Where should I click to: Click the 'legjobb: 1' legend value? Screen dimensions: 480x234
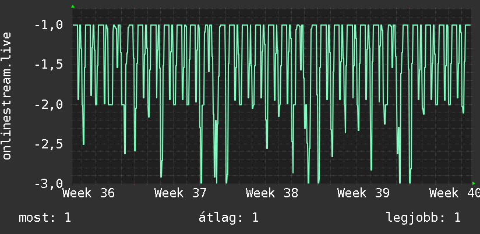423,218
